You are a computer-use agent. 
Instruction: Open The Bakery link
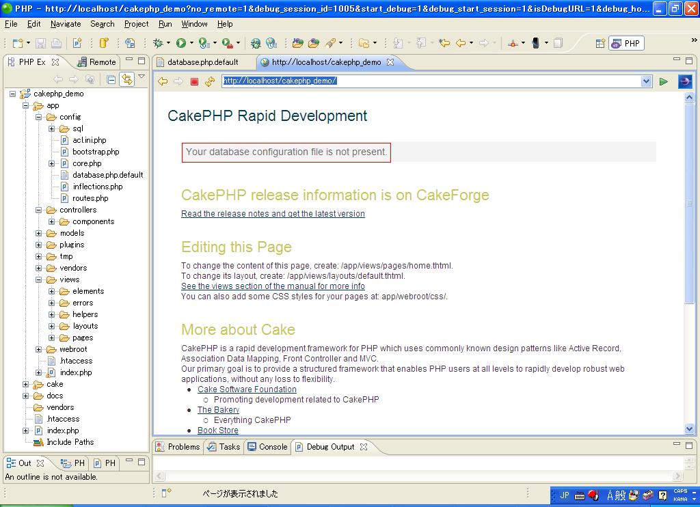click(218, 410)
